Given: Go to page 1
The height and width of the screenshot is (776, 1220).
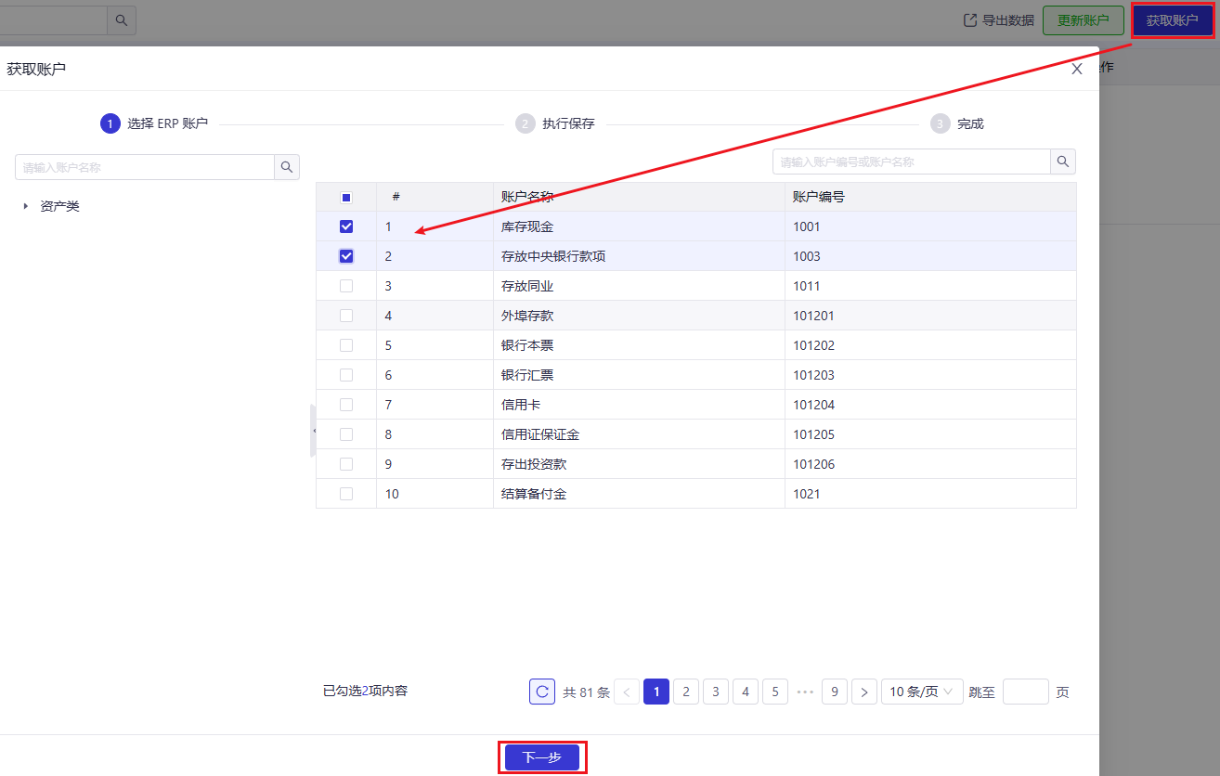Looking at the screenshot, I should click(656, 692).
